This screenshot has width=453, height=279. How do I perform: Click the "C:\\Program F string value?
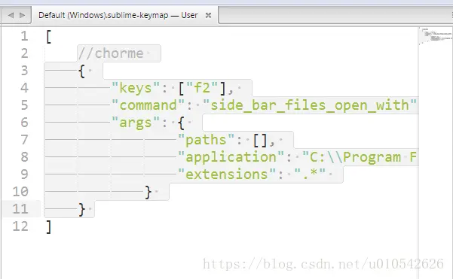pos(360,157)
